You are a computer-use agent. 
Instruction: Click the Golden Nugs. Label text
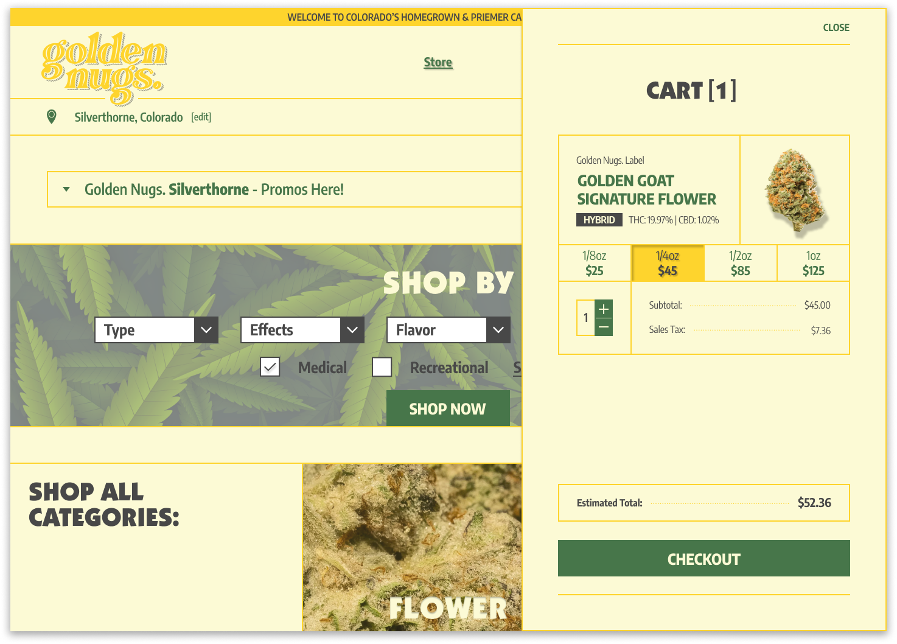[610, 160]
